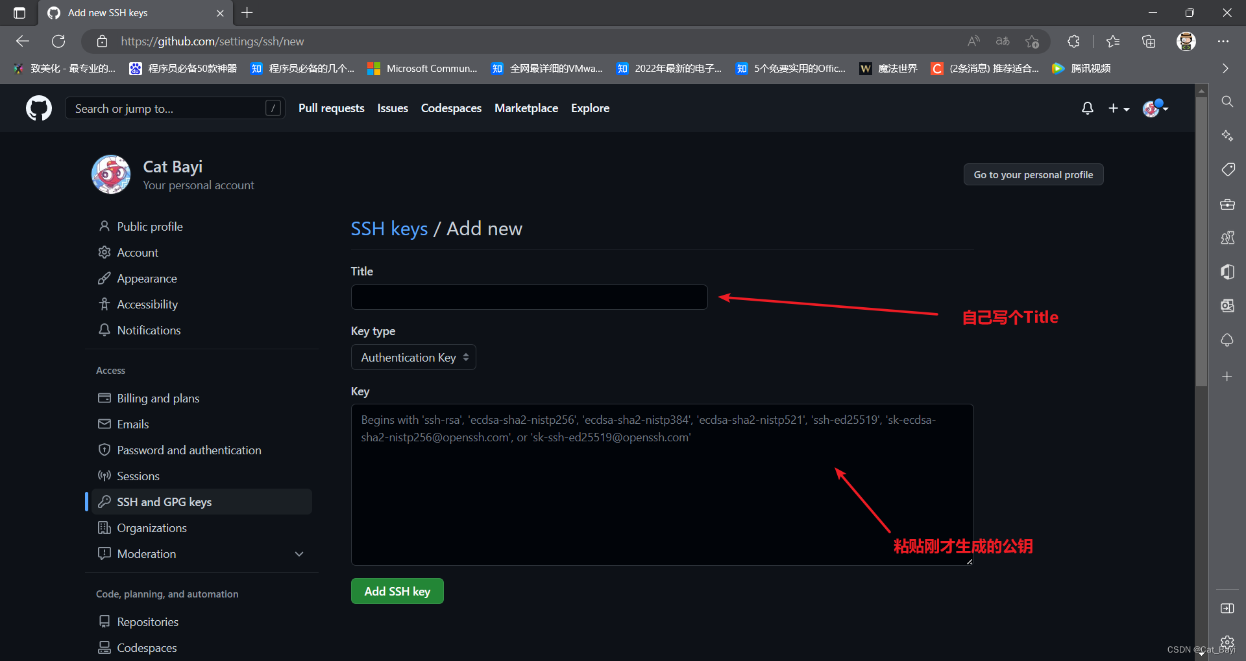Open Marketplace
Viewport: 1246px width, 661px height.
pyautogui.click(x=526, y=108)
